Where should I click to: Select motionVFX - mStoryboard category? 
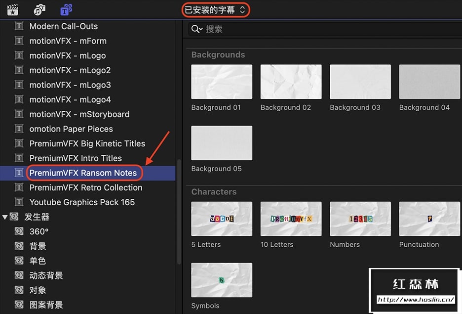(79, 114)
